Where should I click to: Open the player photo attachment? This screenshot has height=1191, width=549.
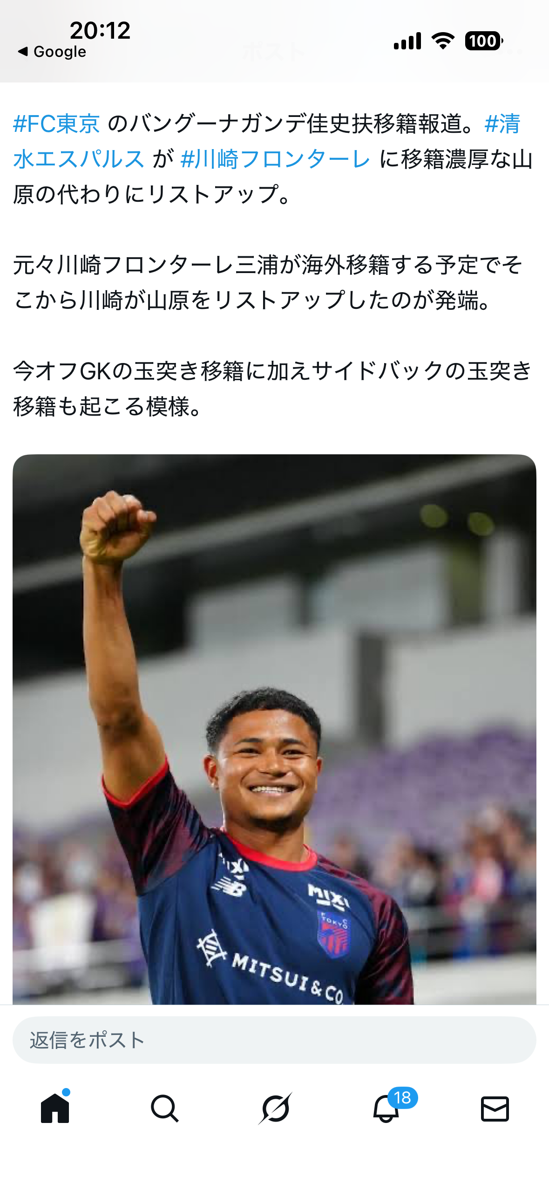[274, 729]
